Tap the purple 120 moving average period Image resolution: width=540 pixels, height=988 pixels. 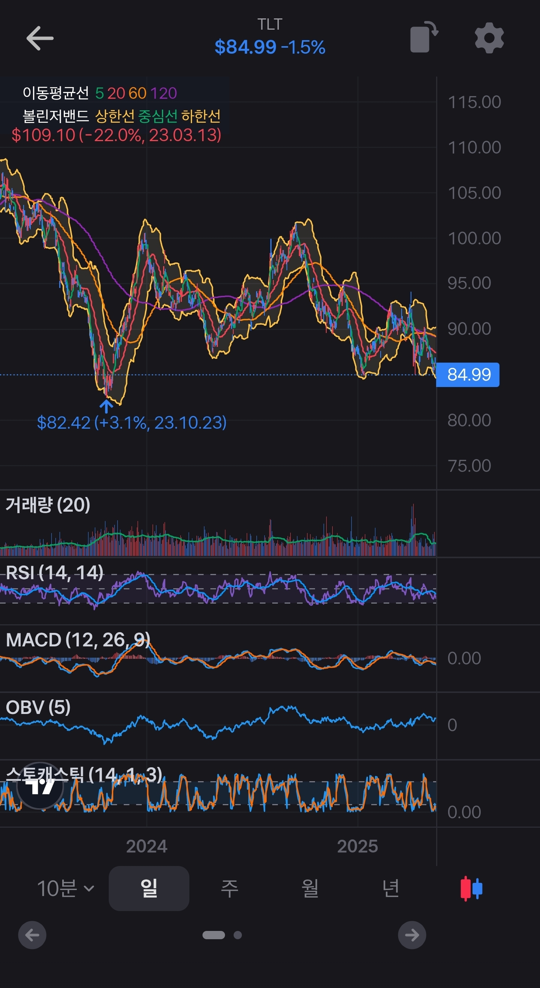(x=163, y=93)
